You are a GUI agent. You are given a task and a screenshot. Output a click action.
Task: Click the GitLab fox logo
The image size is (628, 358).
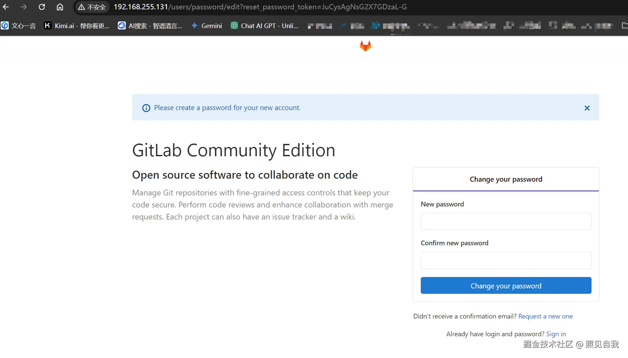tap(366, 46)
